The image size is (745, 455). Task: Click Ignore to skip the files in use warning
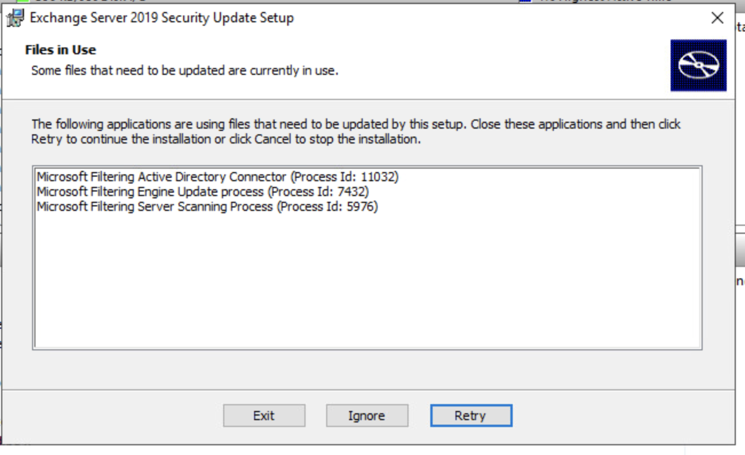click(x=367, y=416)
